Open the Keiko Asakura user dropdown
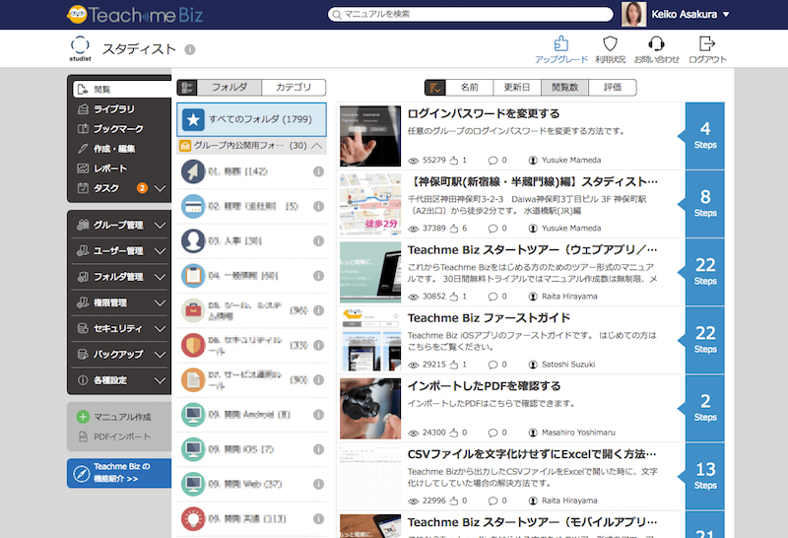Screen dimensions: 788x538 coord(726,15)
